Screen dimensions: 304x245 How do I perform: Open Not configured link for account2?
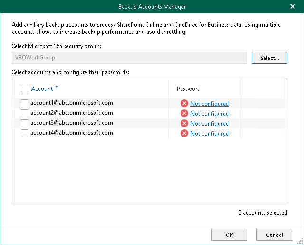coord(209,114)
